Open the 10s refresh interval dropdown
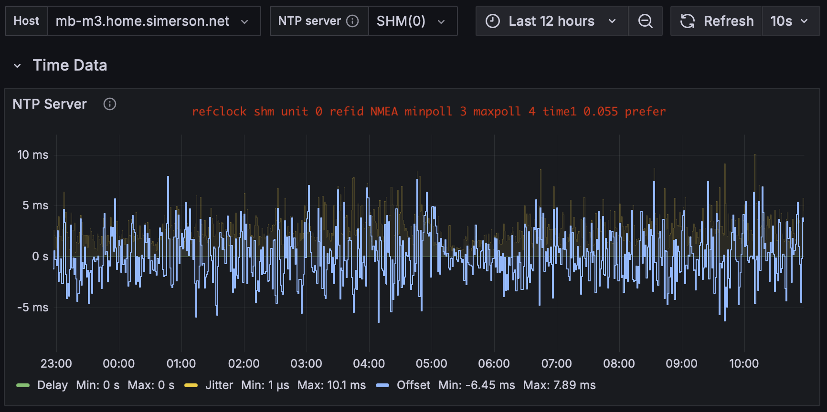827x412 pixels. tap(791, 21)
